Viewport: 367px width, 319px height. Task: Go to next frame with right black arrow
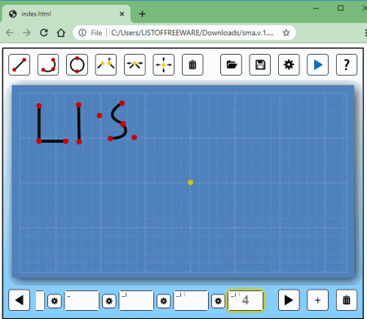289,300
